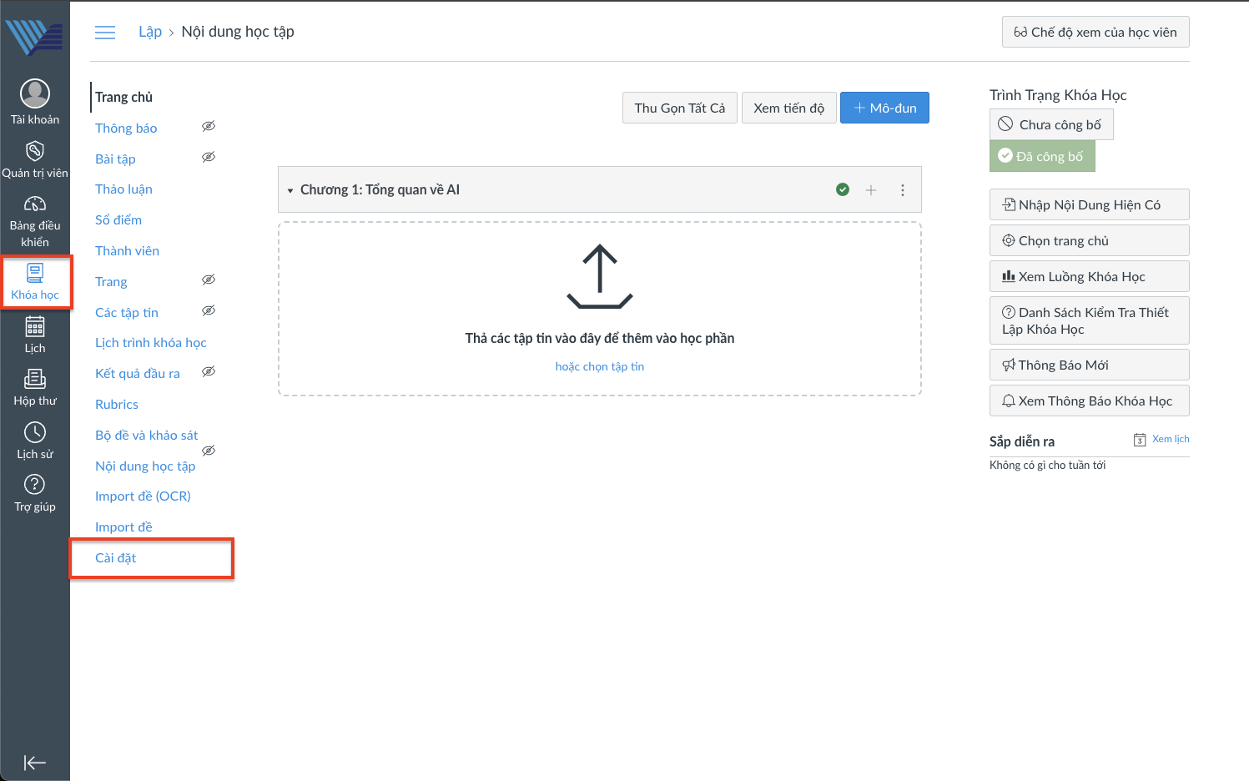
Task: Open the Trợ giúp help icon
Action: click(x=35, y=485)
